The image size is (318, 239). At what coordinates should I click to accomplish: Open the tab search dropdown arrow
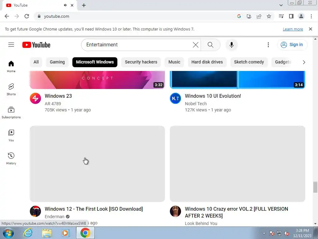(281, 5)
